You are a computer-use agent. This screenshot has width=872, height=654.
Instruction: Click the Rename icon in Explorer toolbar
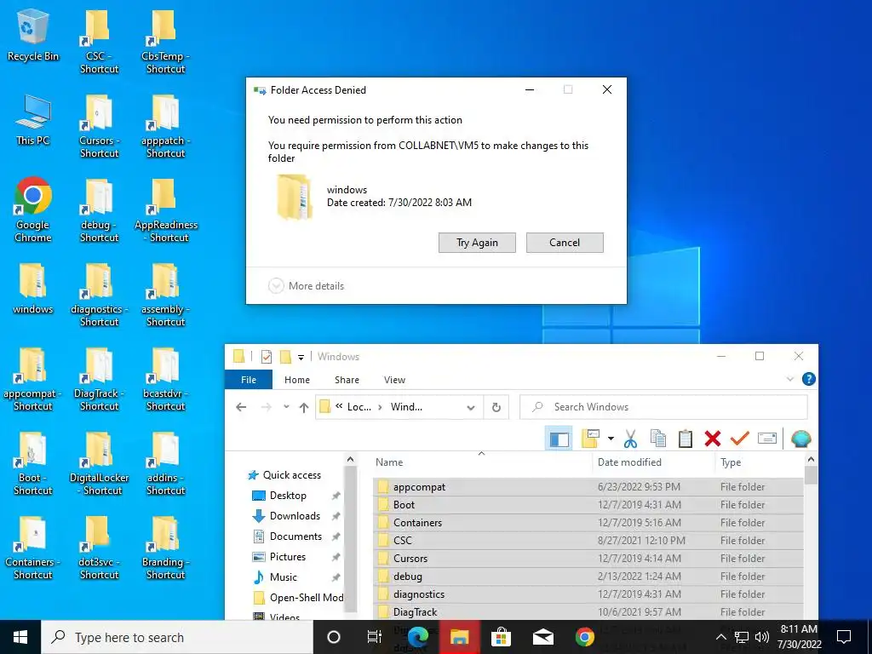[767, 439]
